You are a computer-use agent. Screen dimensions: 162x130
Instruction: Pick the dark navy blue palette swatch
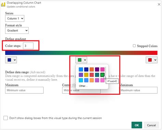(x=86, y=69)
